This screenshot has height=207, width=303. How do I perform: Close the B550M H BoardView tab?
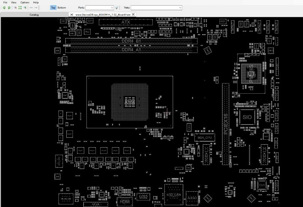click(x=133, y=14)
